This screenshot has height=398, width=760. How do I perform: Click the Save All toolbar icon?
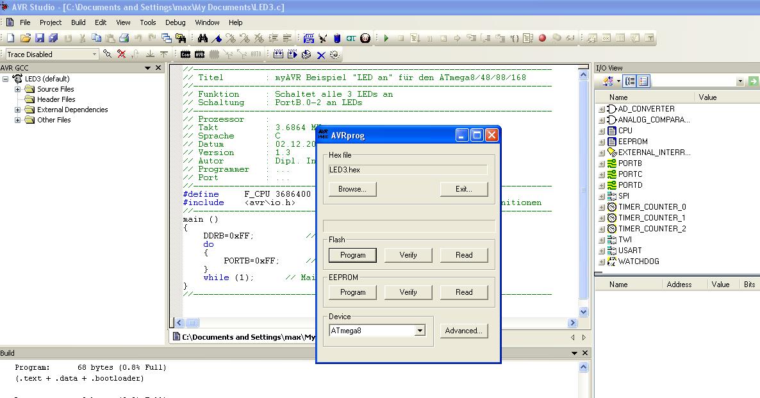pos(53,38)
